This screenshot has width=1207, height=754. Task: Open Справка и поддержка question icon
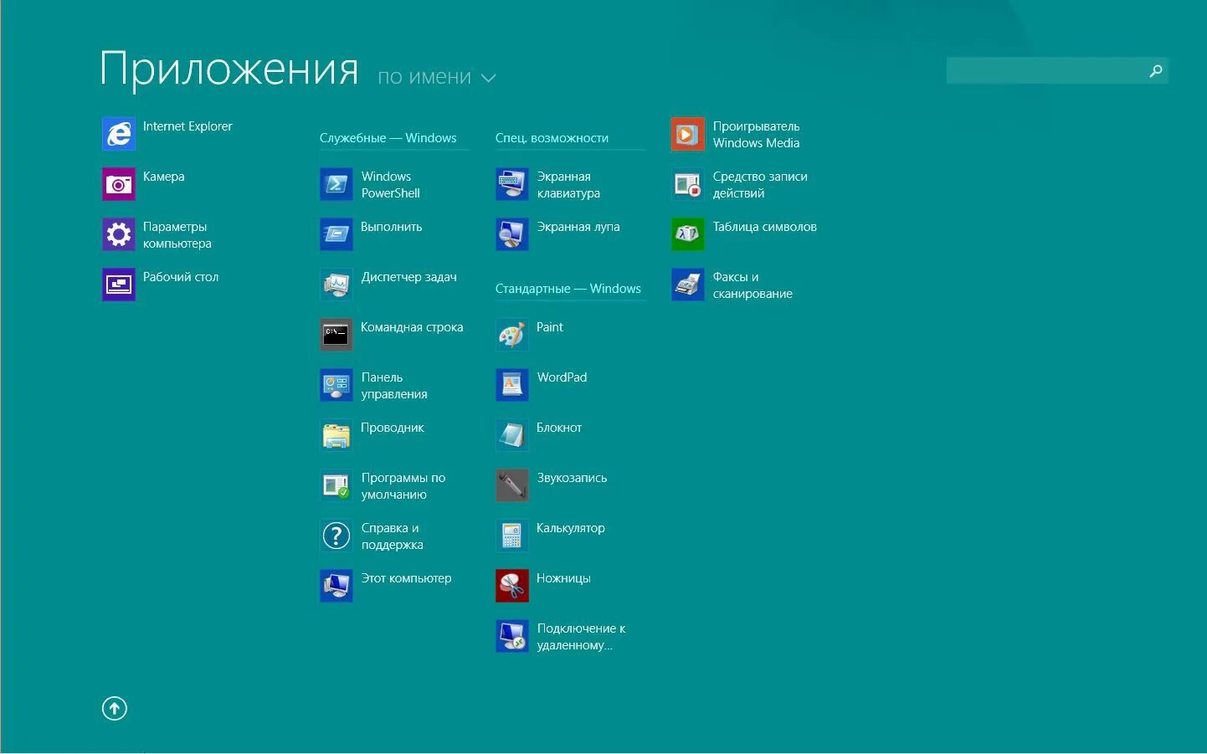coord(336,536)
